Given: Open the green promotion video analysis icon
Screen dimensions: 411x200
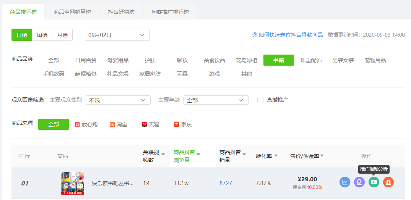Looking at the screenshot, I should tap(374, 182).
